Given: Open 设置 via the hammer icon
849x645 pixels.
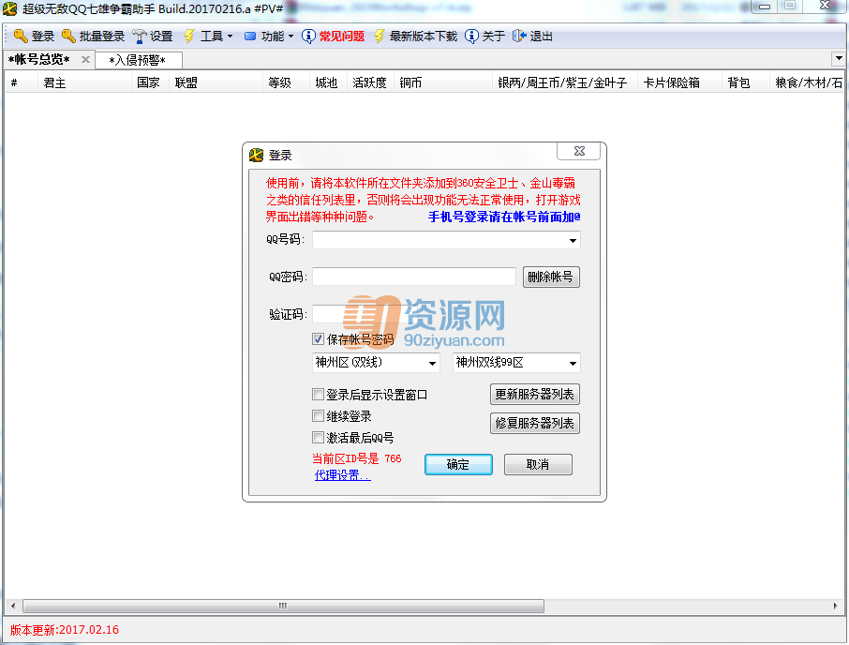Looking at the screenshot, I should click(139, 37).
